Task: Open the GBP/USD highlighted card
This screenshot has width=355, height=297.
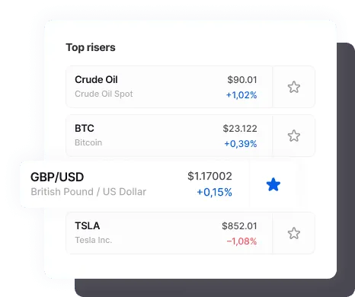Action: point(135,184)
